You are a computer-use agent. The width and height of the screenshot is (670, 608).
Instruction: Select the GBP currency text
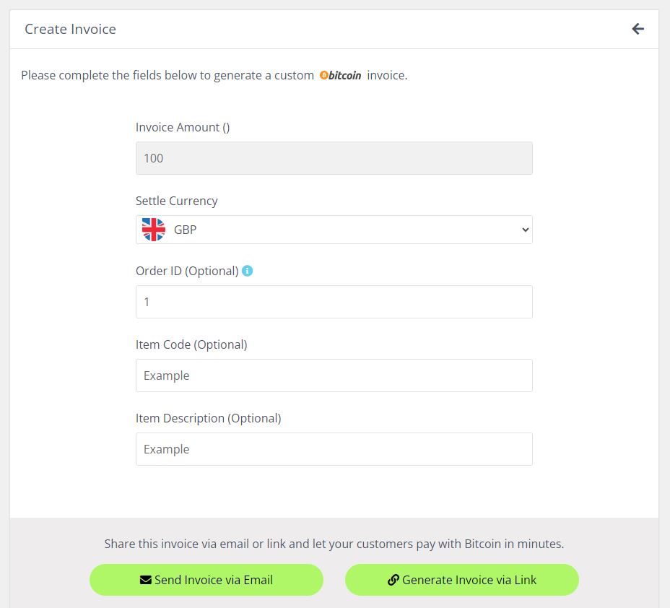pyautogui.click(x=185, y=230)
